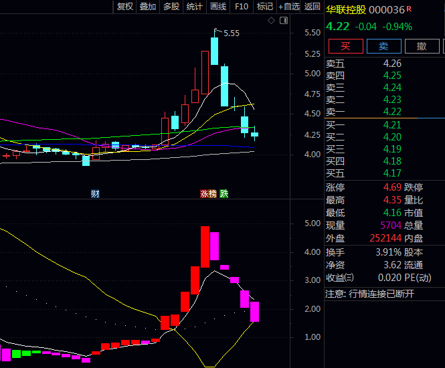Open the 叠加 overlay option
Viewport: 445px width, 368px height.
(x=148, y=7)
